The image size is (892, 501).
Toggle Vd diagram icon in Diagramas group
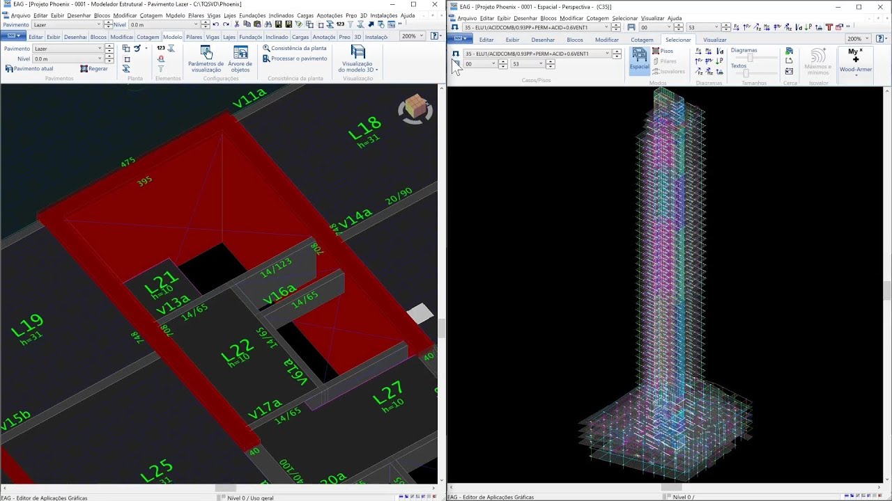(720, 51)
